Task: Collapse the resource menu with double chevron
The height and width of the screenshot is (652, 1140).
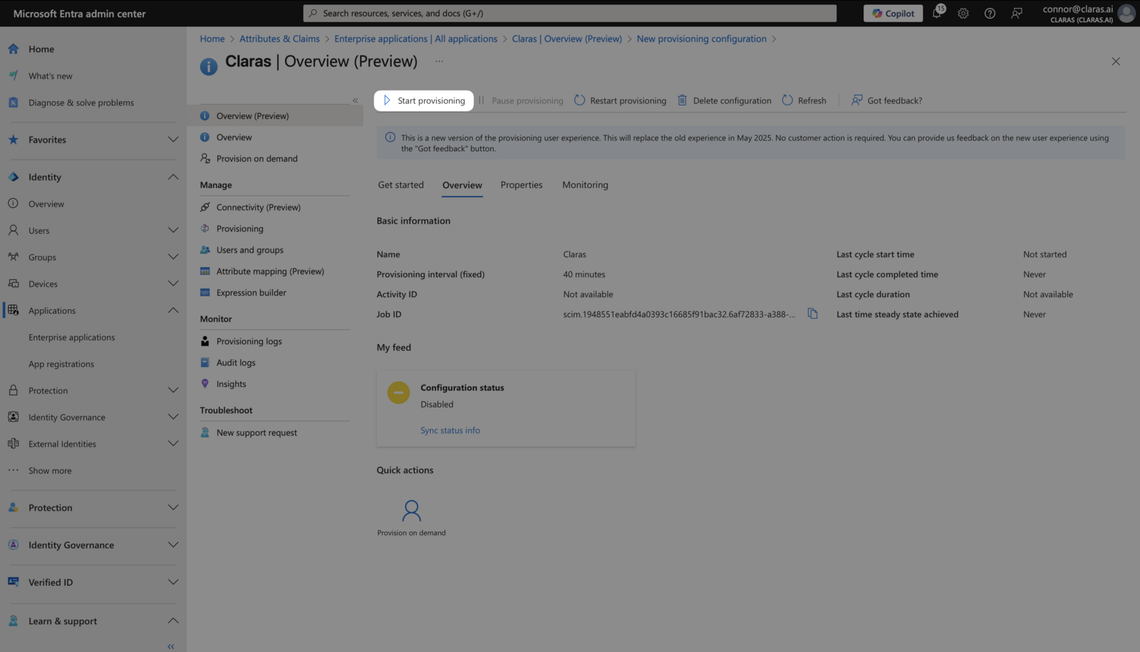Action: [x=355, y=100]
